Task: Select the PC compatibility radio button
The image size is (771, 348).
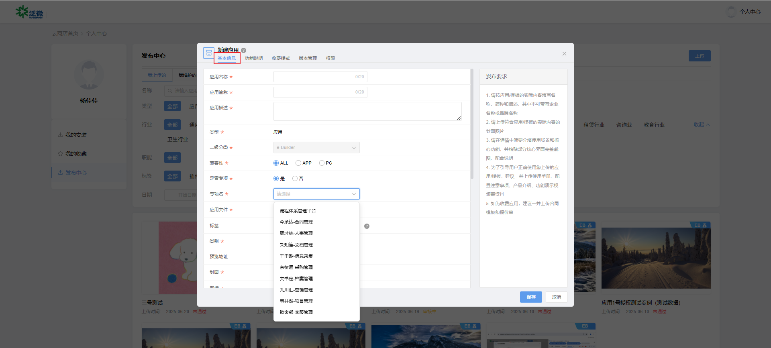Action: [322, 163]
